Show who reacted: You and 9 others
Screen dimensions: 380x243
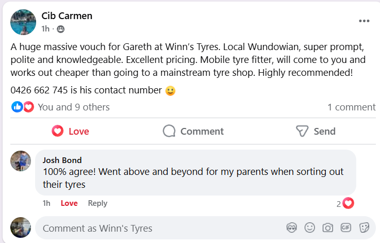pyautogui.click(x=73, y=107)
